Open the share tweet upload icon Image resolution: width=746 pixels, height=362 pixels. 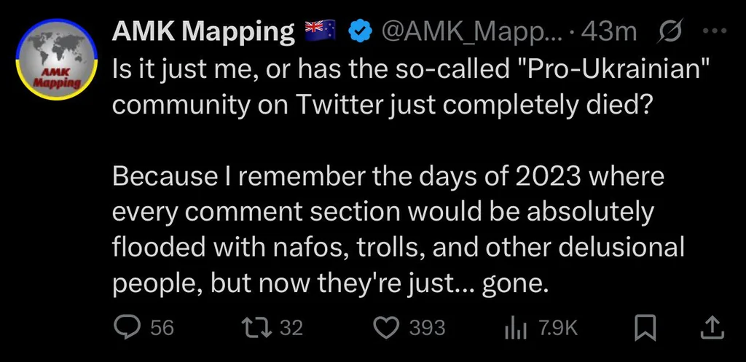(x=714, y=328)
